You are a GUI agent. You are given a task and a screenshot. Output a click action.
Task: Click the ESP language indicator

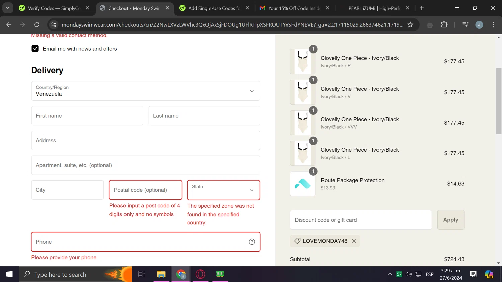[x=430, y=274]
